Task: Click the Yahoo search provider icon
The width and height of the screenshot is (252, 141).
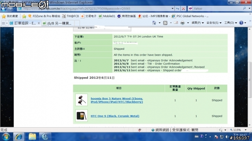Action: [x=191, y=9]
